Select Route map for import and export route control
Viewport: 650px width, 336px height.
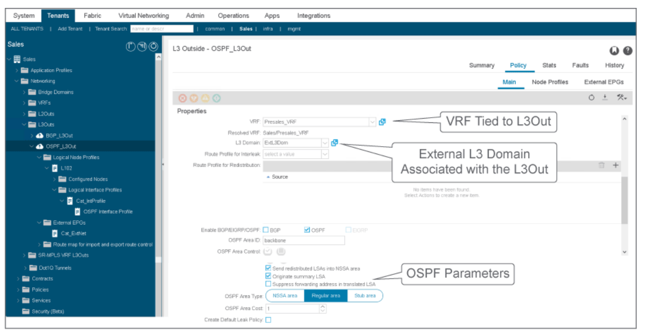103,244
